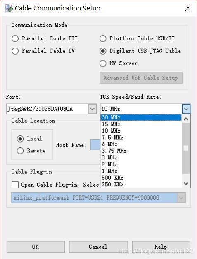Select 3.75 MHz baud rate entry
The image size is (197, 259).
(141, 151)
